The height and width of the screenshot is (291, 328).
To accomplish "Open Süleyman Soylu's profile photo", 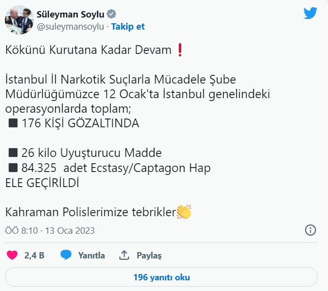I will tap(19, 19).
